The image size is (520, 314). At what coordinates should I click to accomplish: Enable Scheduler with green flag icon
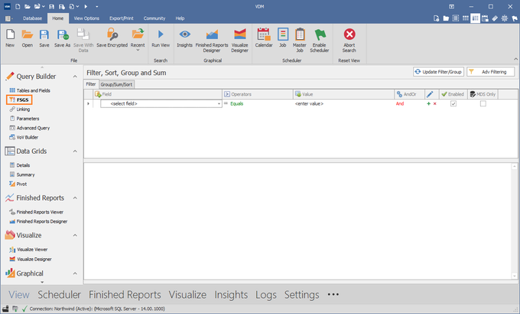(320, 41)
